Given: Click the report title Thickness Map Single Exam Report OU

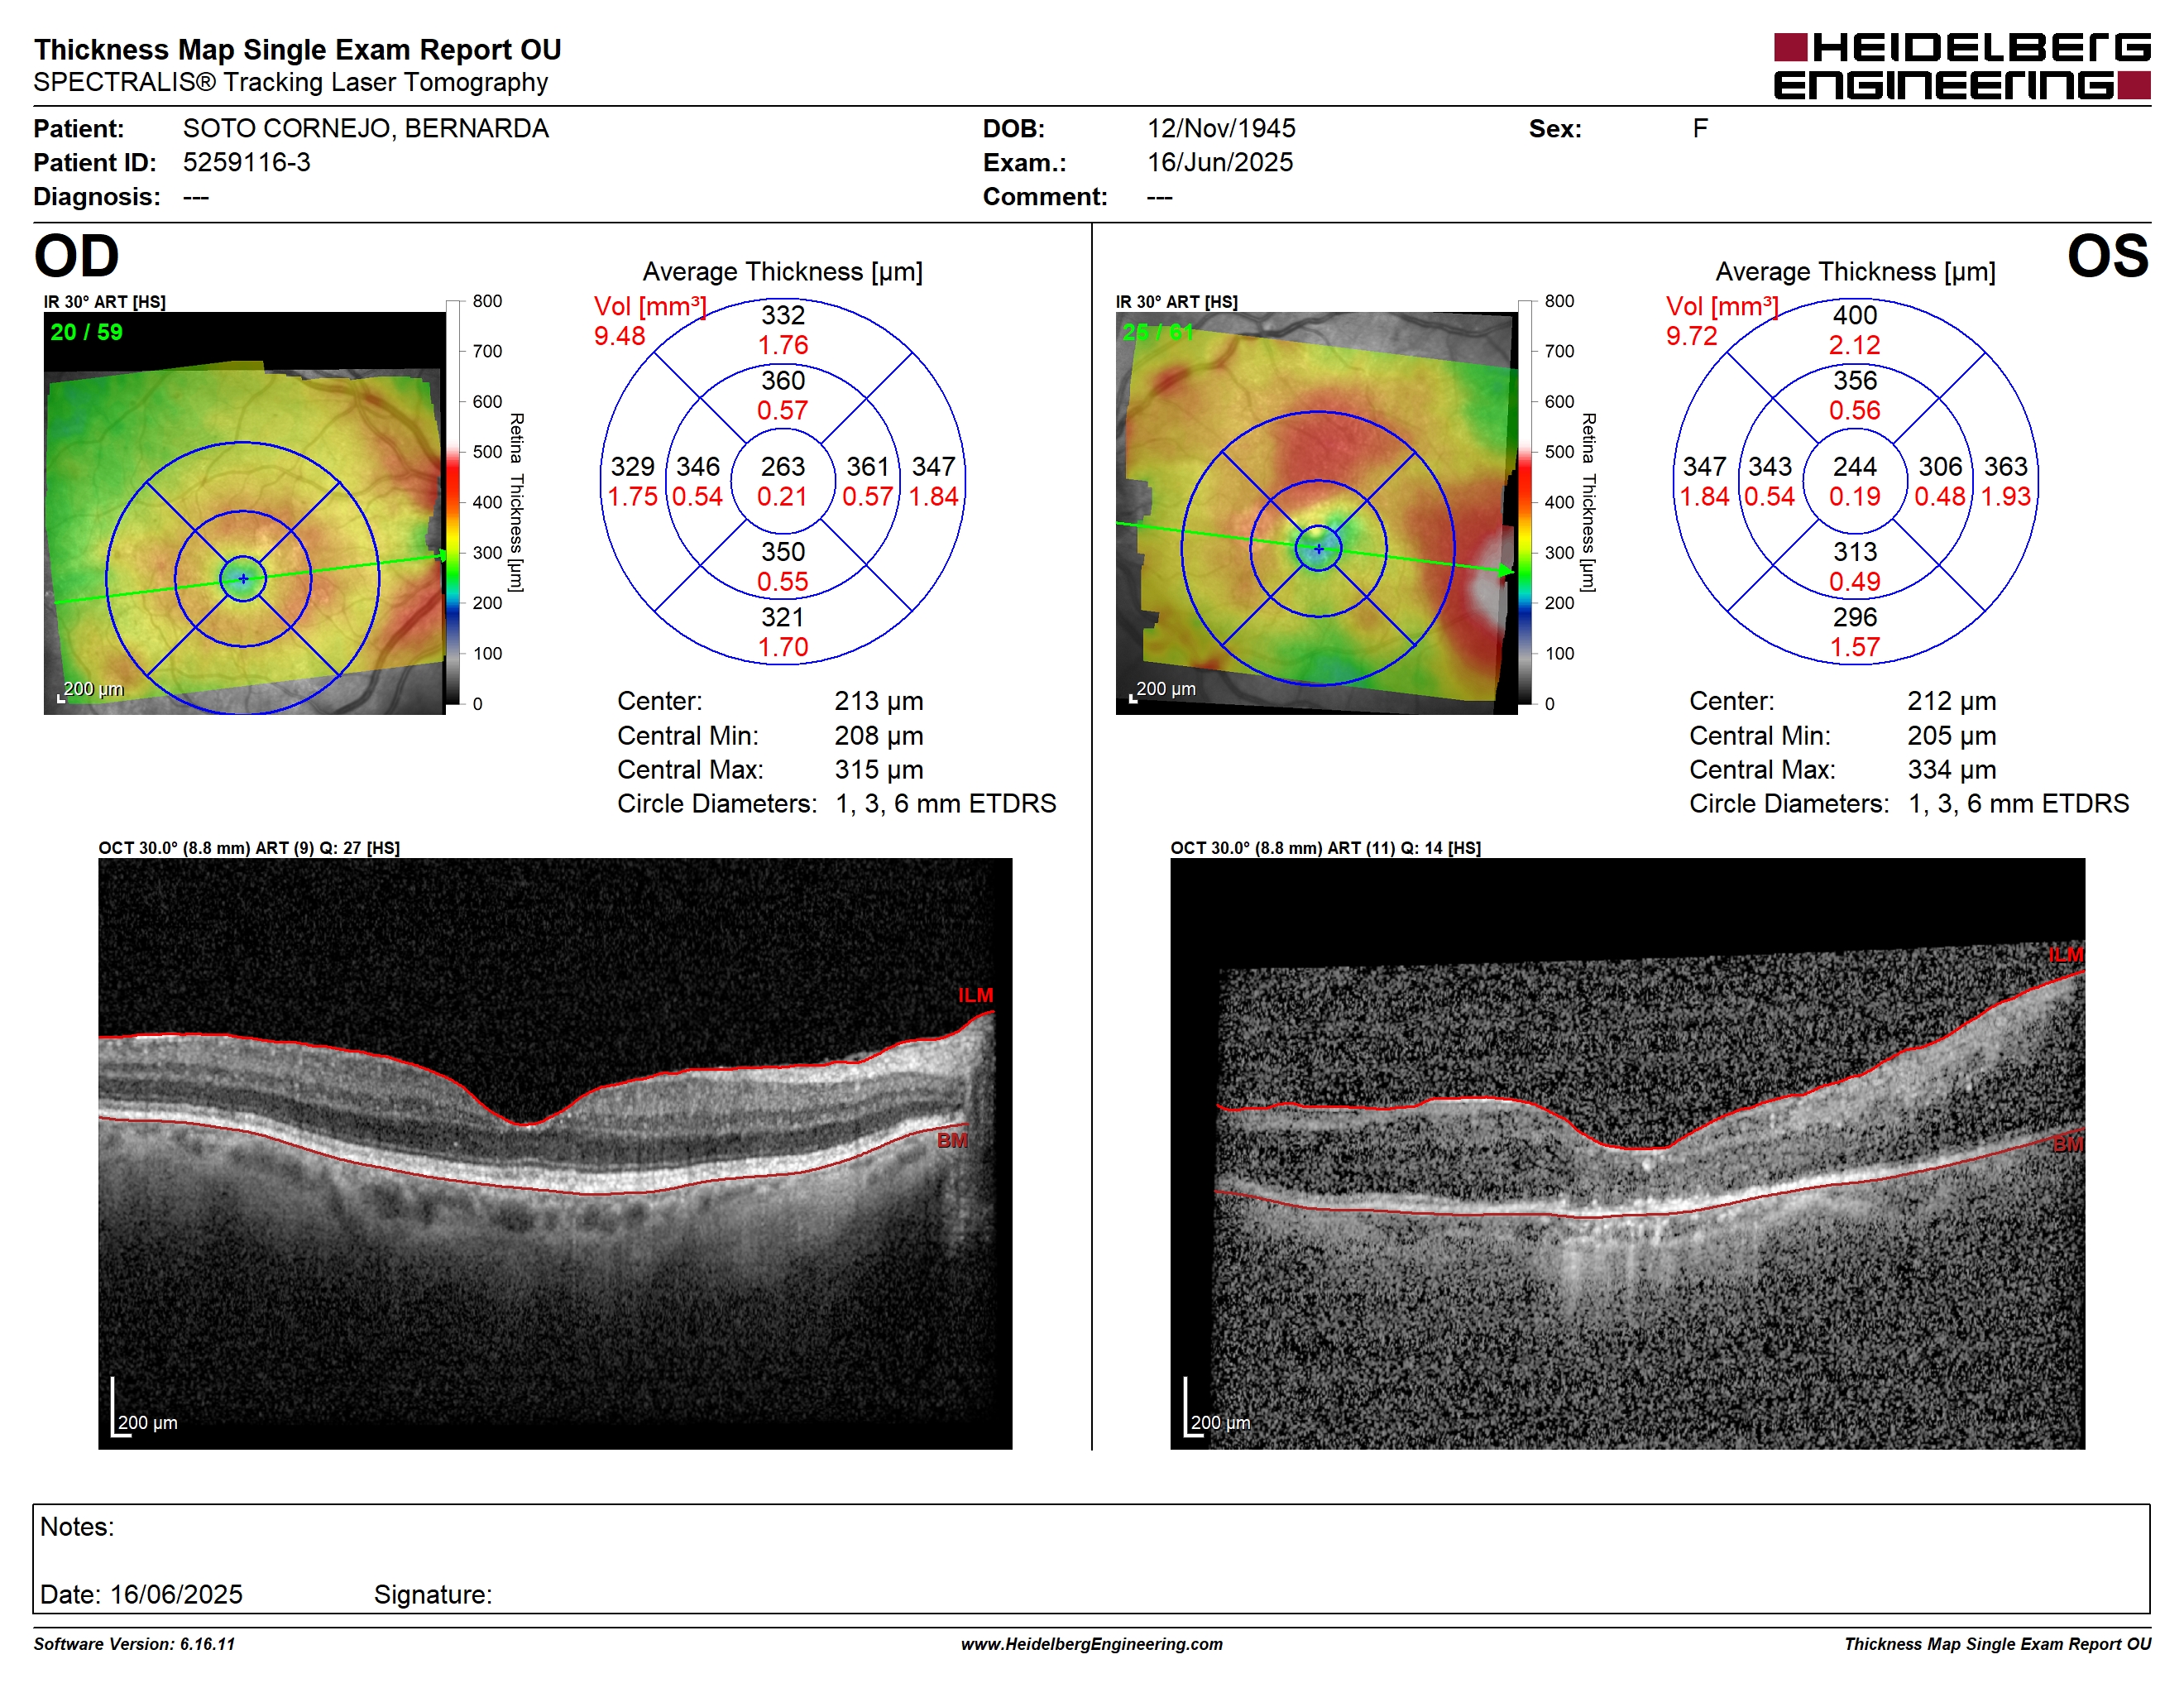Looking at the screenshot, I should [x=298, y=50].
